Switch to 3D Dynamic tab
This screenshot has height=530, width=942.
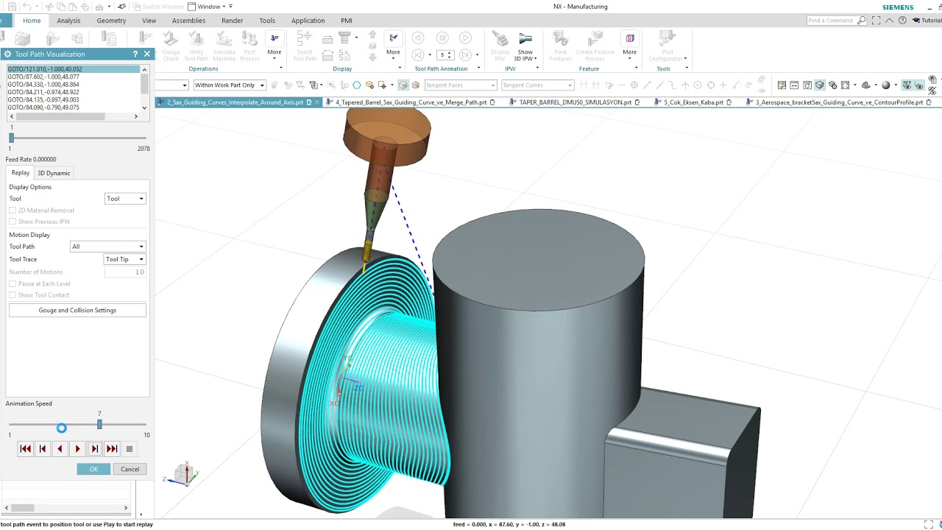point(54,173)
